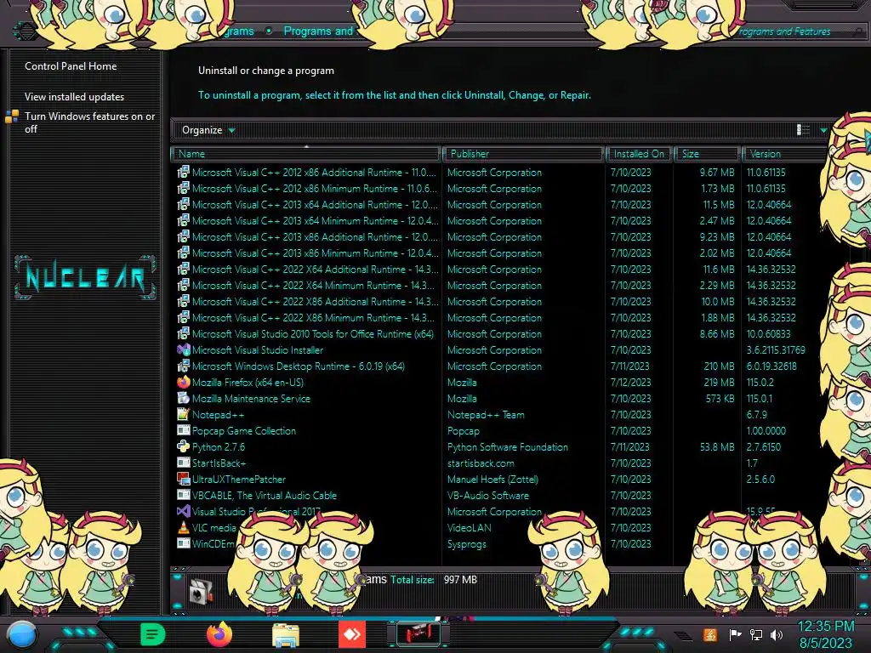Select the Notepad++ program icon in list
Image resolution: width=871 pixels, height=653 pixels.
point(184,414)
